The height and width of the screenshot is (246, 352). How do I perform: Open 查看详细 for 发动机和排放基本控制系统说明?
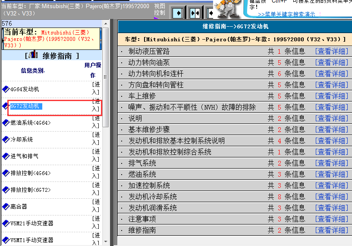click(332, 141)
